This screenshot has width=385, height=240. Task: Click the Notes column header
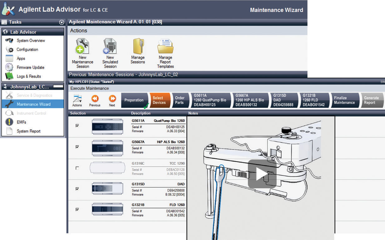point(193,113)
